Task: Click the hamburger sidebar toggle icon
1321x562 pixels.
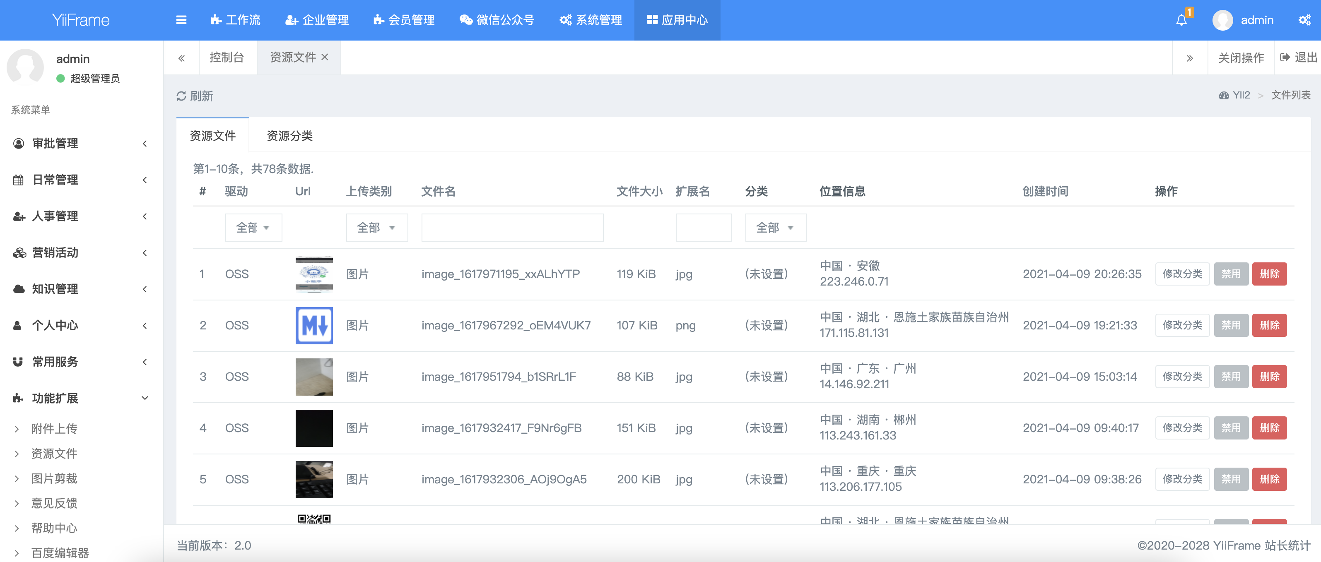Action: [181, 20]
